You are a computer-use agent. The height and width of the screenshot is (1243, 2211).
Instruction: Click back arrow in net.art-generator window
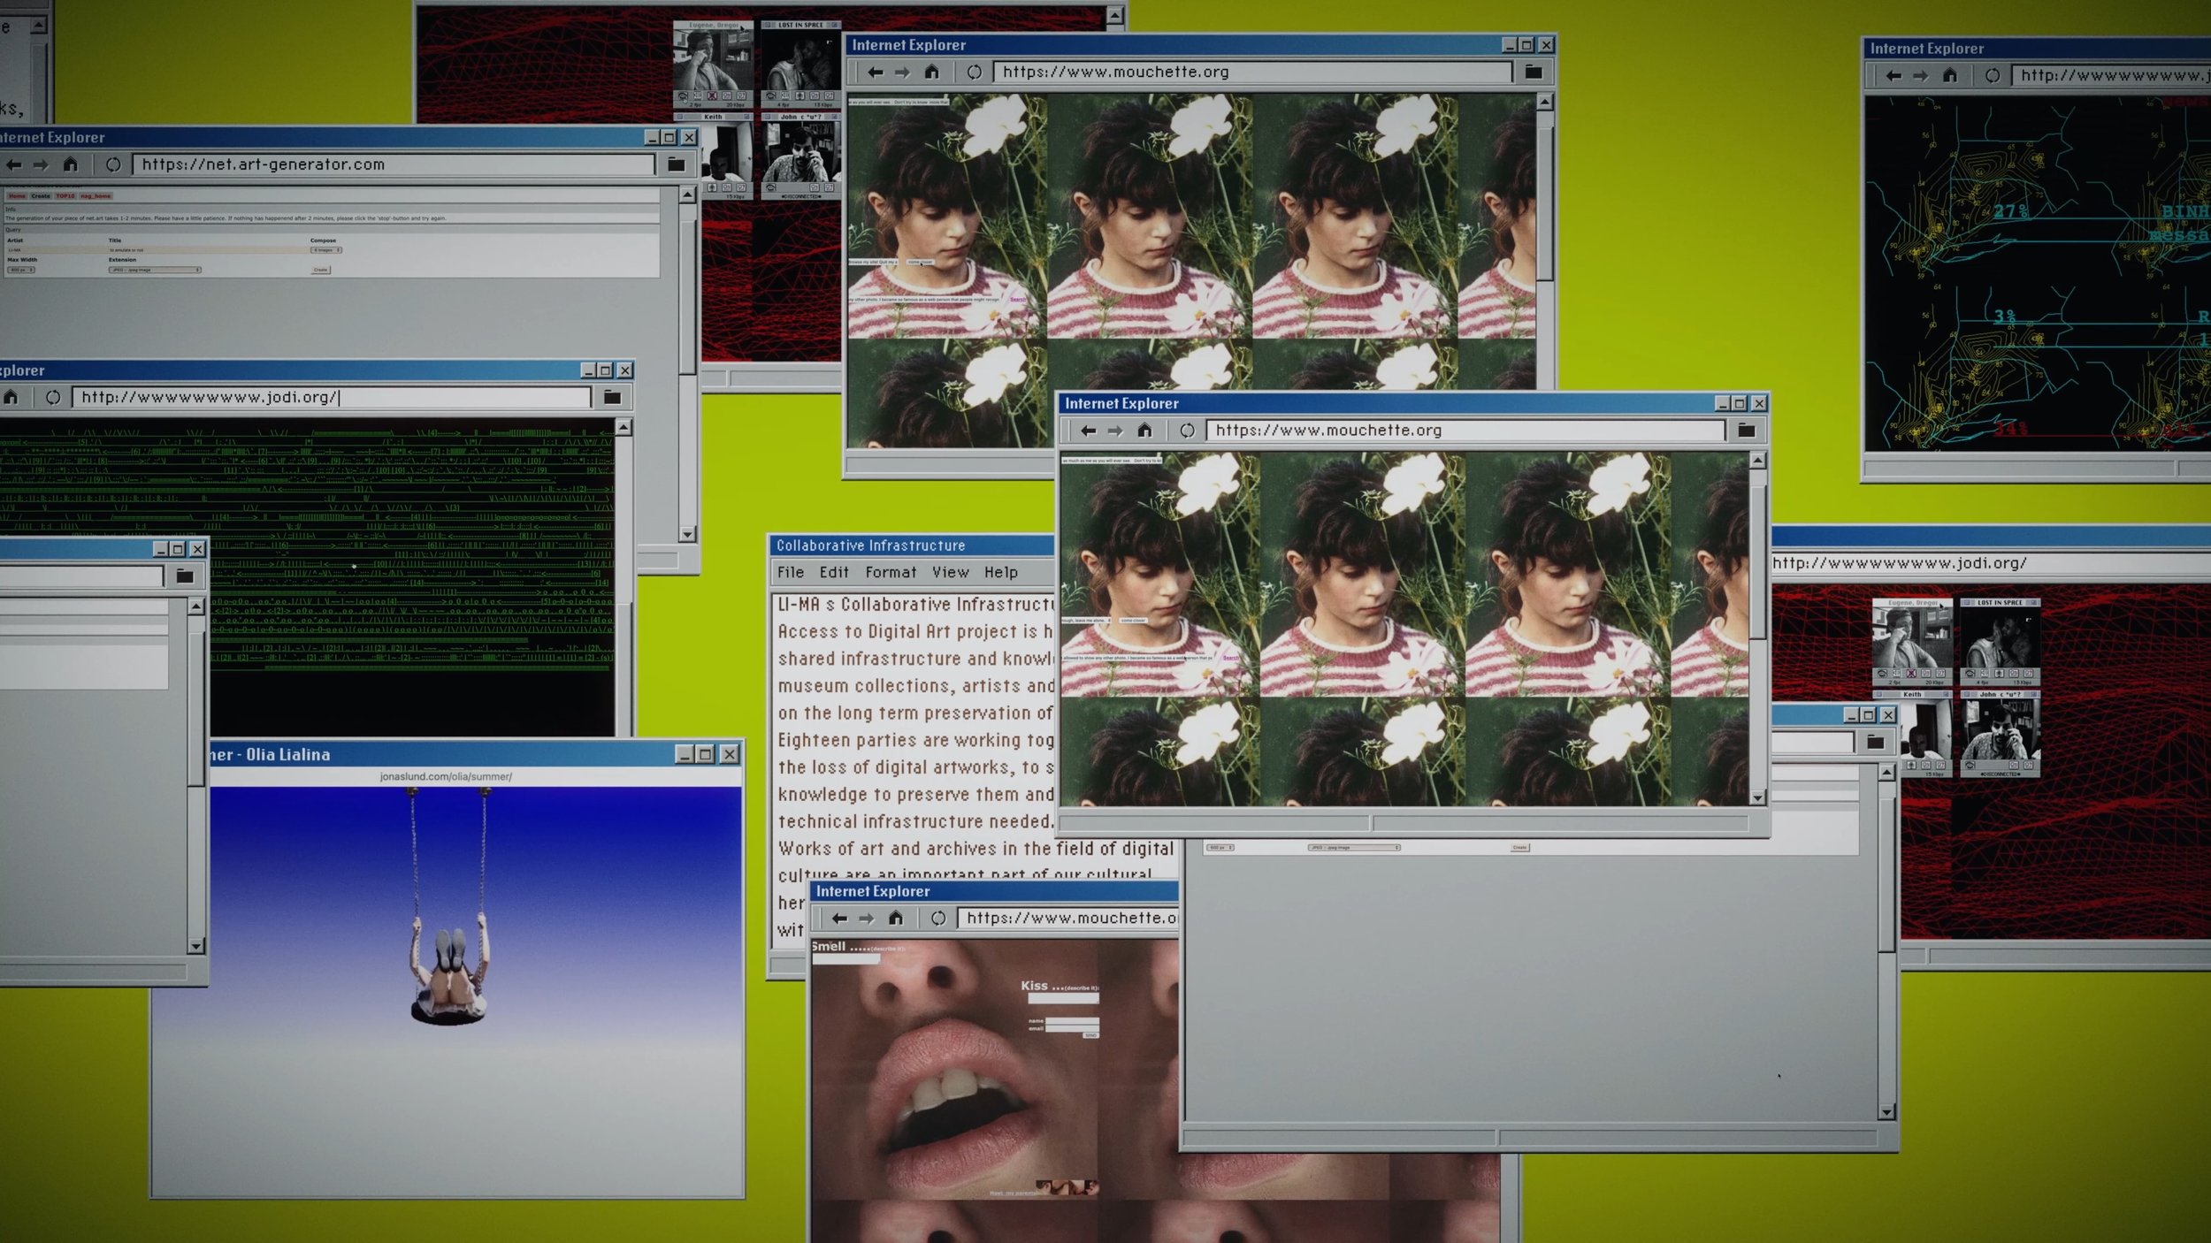[x=13, y=164]
